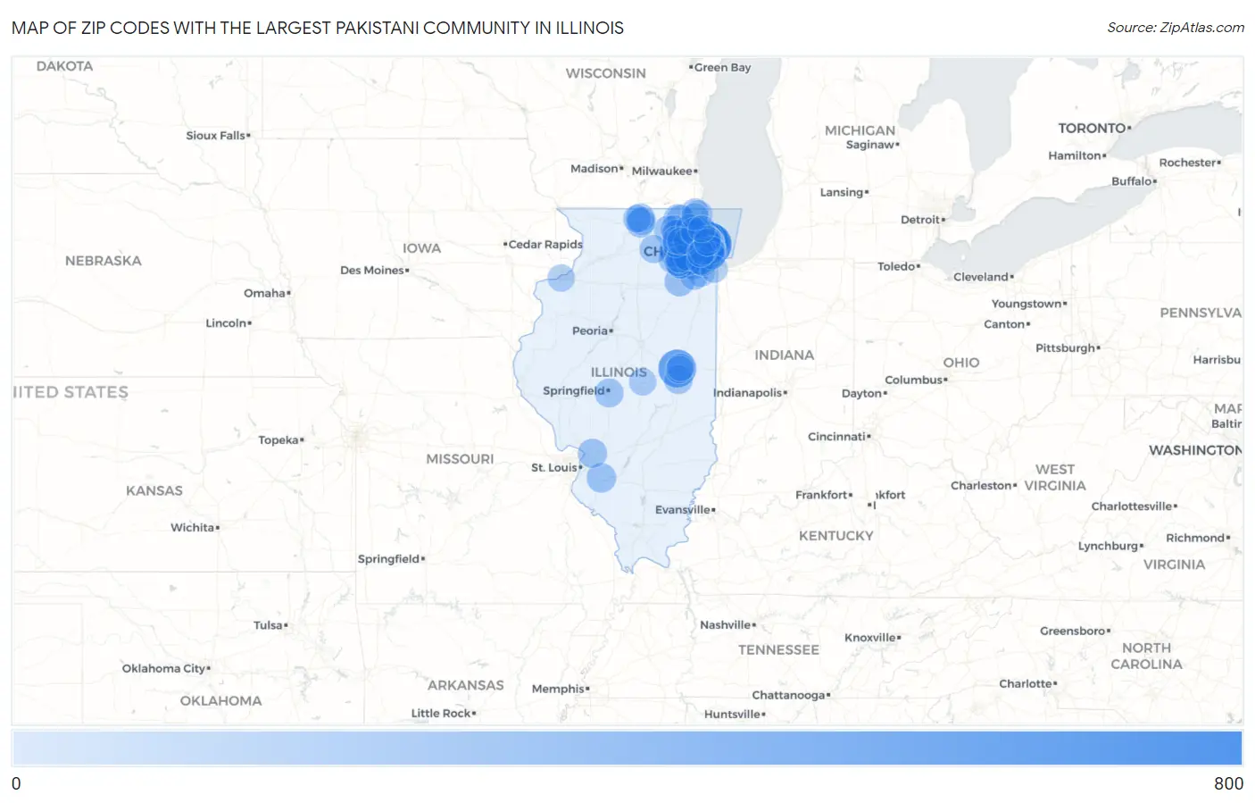Screen dimensions: 1255x803
Task: Click the Wichita city label
Action: point(195,527)
